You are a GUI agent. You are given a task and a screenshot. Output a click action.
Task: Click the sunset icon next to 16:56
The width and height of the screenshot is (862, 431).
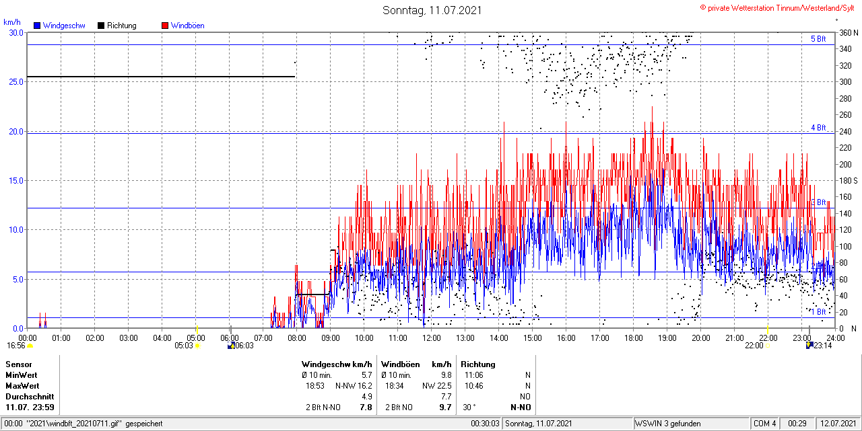(x=30, y=346)
